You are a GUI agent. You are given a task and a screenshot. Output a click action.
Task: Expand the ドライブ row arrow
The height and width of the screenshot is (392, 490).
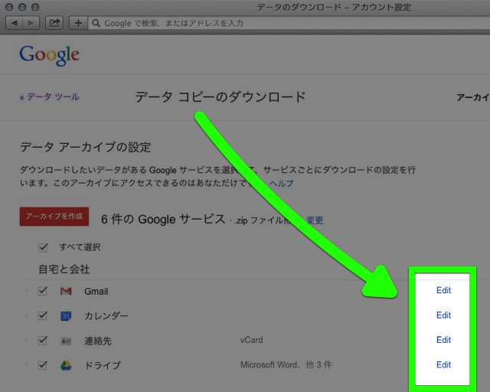(x=26, y=364)
